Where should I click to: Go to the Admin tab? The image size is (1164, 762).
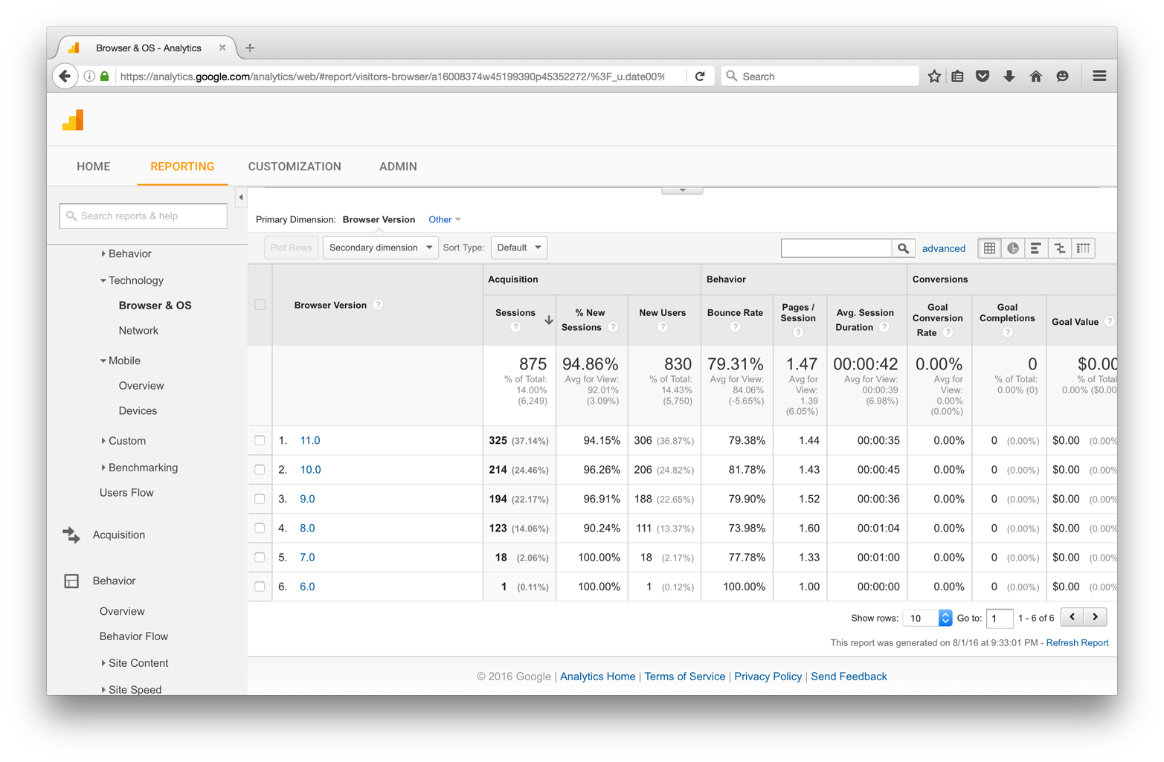click(x=398, y=167)
